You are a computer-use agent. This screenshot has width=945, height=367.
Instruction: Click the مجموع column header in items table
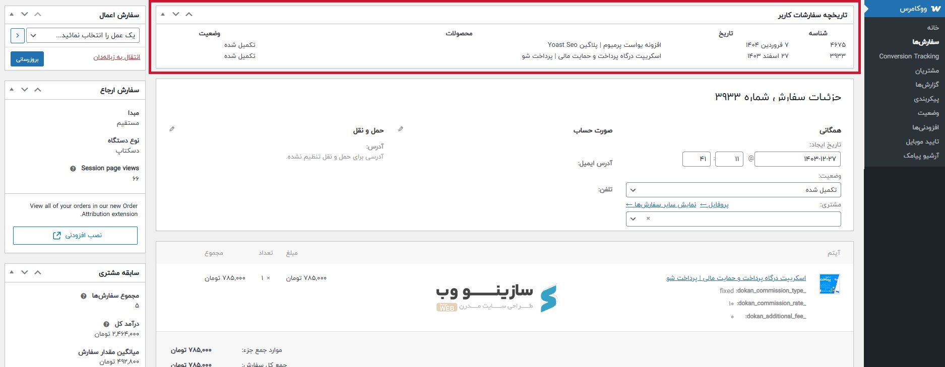[x=214, y=253]
